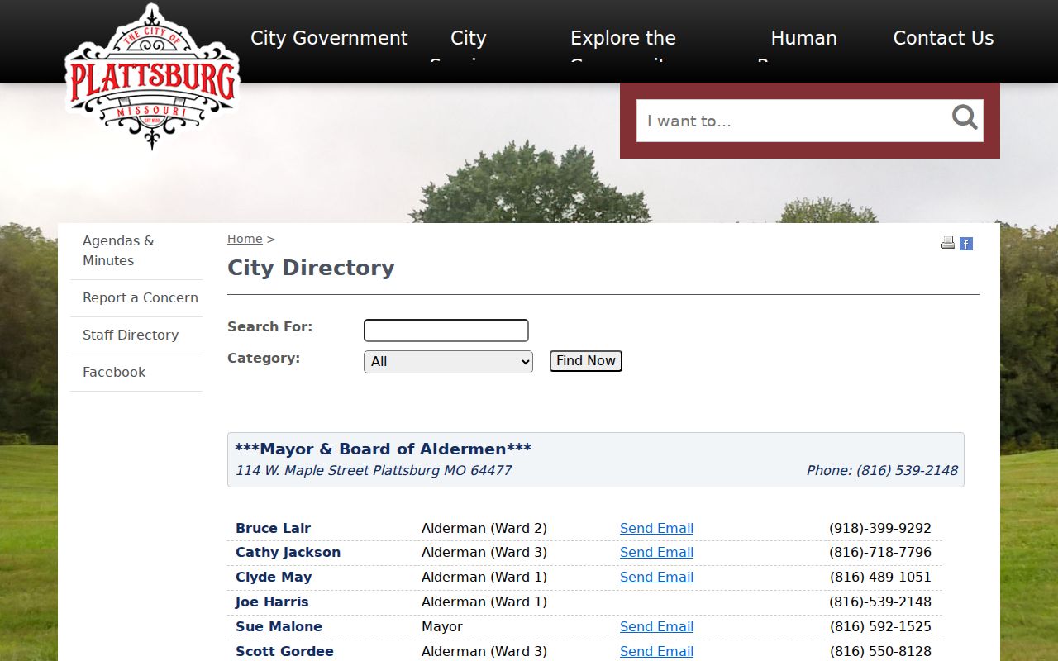Open Agendas & Minutes sidebar link
Viewport: 1058px width, 661px height.
(x=136, y=250)
